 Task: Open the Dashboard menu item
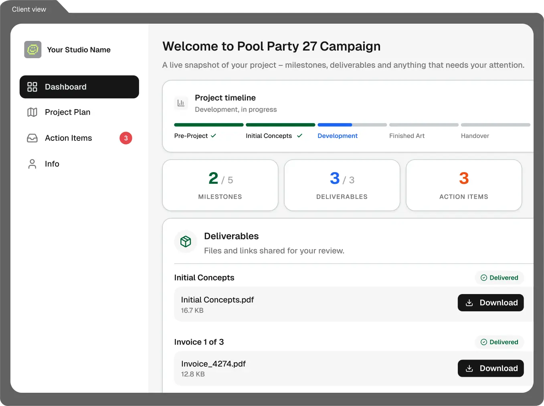pos(79,87)
